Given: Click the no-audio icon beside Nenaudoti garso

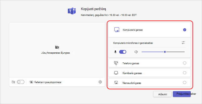Looking at the screenshot, I should pos(116,83).
